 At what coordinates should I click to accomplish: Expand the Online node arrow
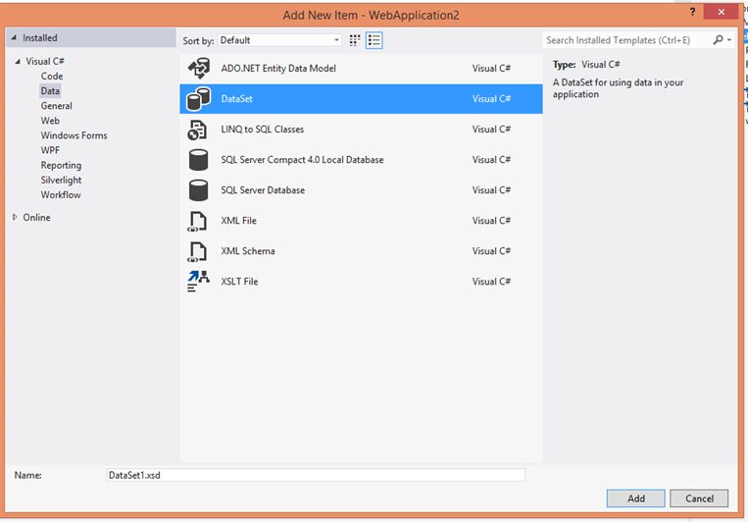point(15,217)
